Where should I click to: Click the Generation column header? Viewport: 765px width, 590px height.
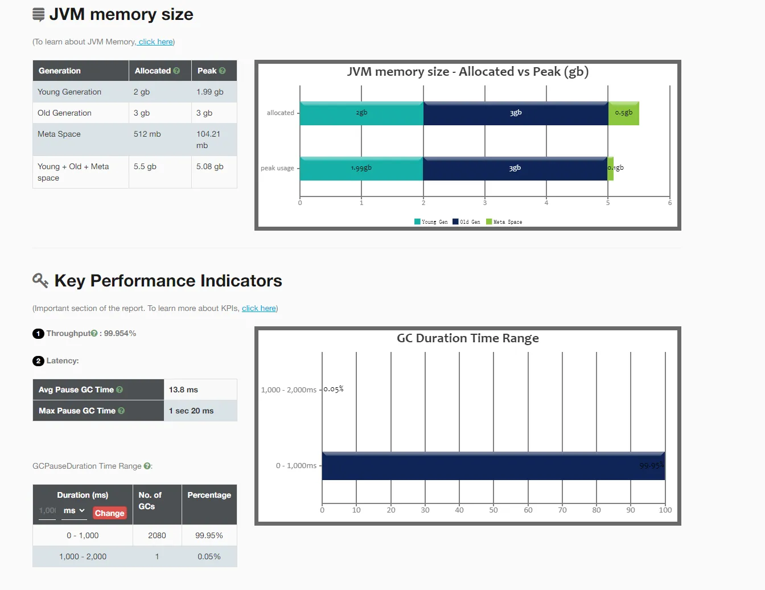81,71
